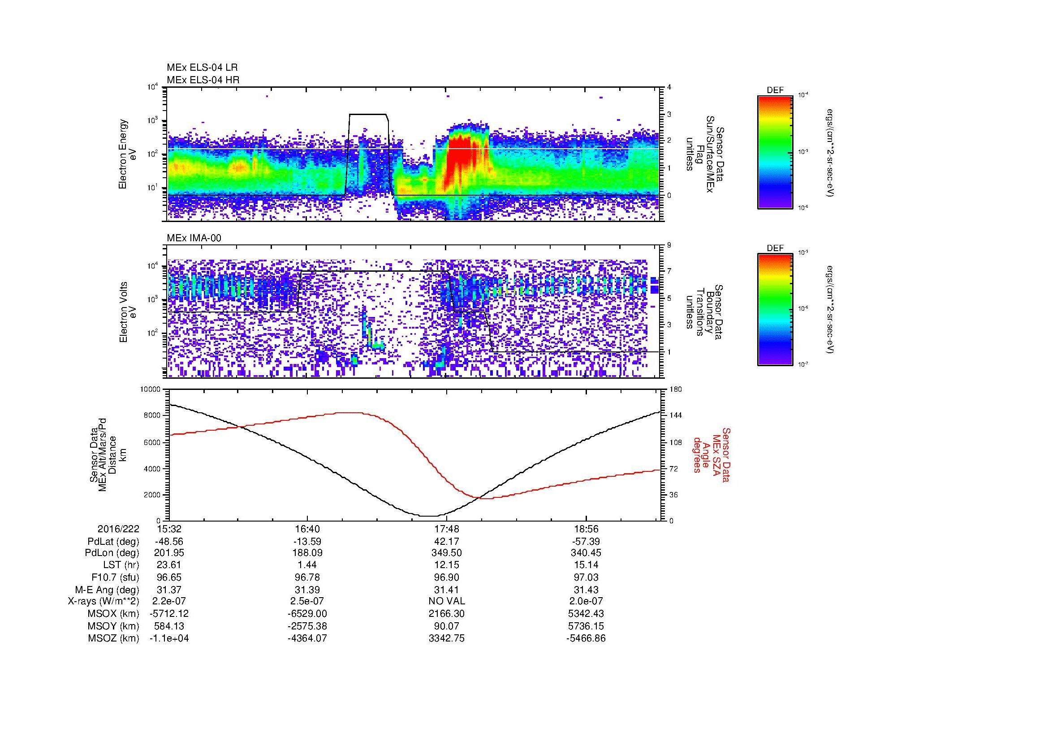Viewport: 1048px width, 740px height.
Task: Click the 'MSOY (km)' row label
Action: pos(114,626)
